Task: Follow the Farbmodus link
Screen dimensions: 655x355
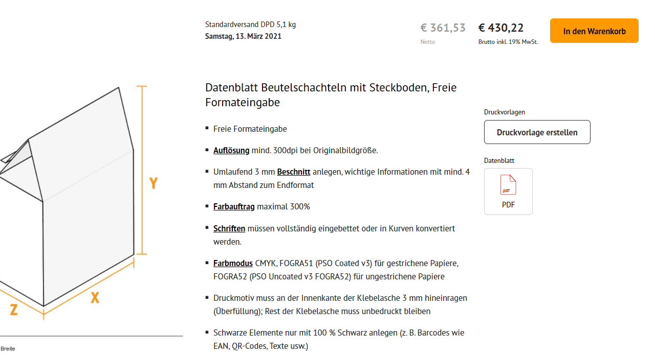Action: point(233,264)
